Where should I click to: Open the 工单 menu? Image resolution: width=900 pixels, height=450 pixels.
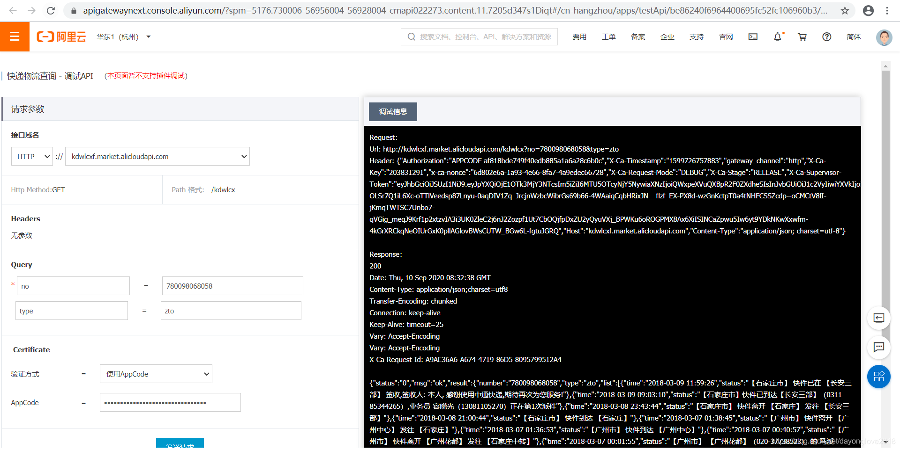click(608, 36)
